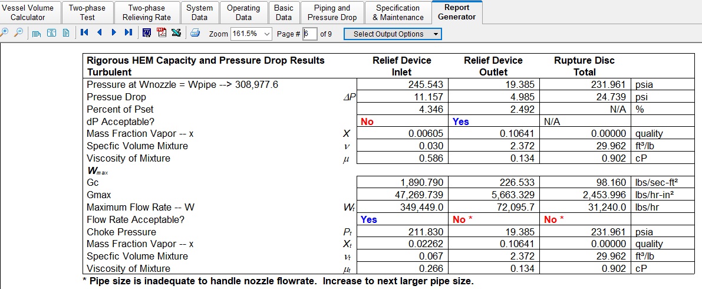The height and width of the screenshot is (289, 702).
Task: Click the Relief Device Outlet column header
Action: pyautogui.click(x=493, y=66)
